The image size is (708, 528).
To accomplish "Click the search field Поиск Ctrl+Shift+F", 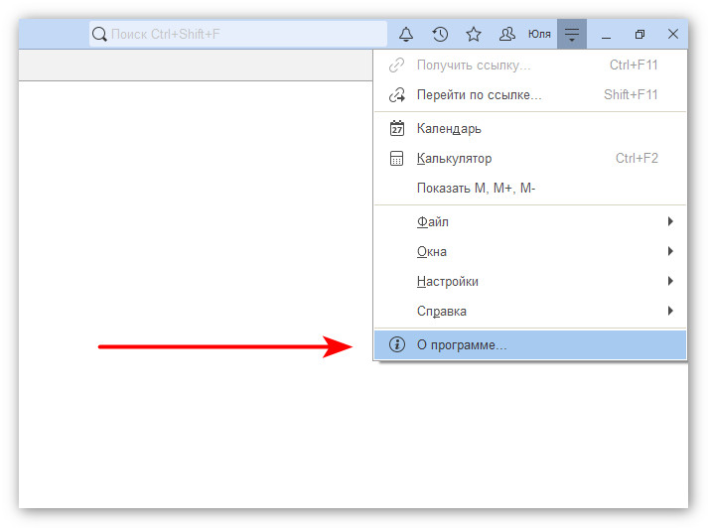I will coord(238,35).
